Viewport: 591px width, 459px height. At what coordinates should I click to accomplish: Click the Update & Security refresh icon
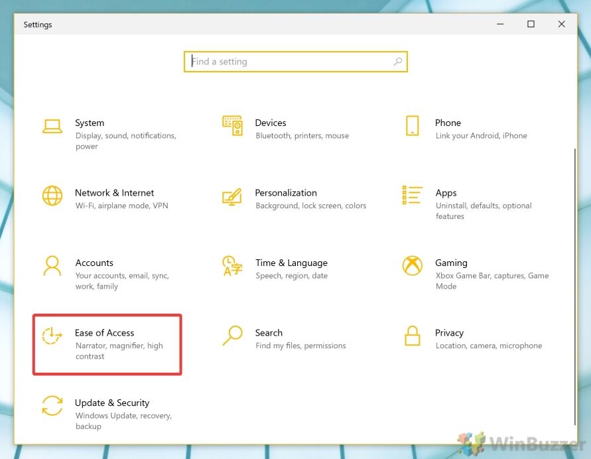click(52, 405)
